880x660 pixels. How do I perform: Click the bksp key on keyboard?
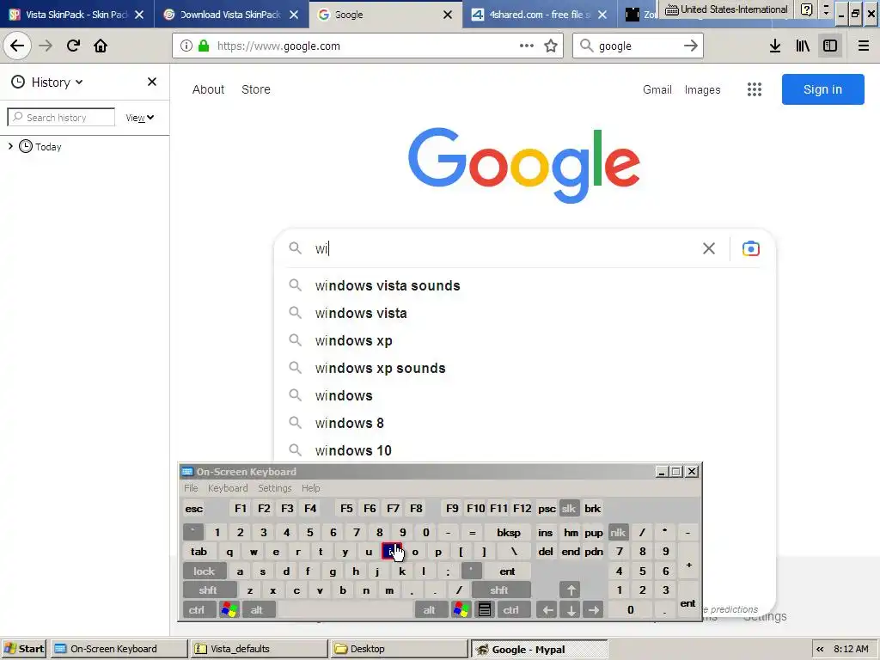(509, 533)
